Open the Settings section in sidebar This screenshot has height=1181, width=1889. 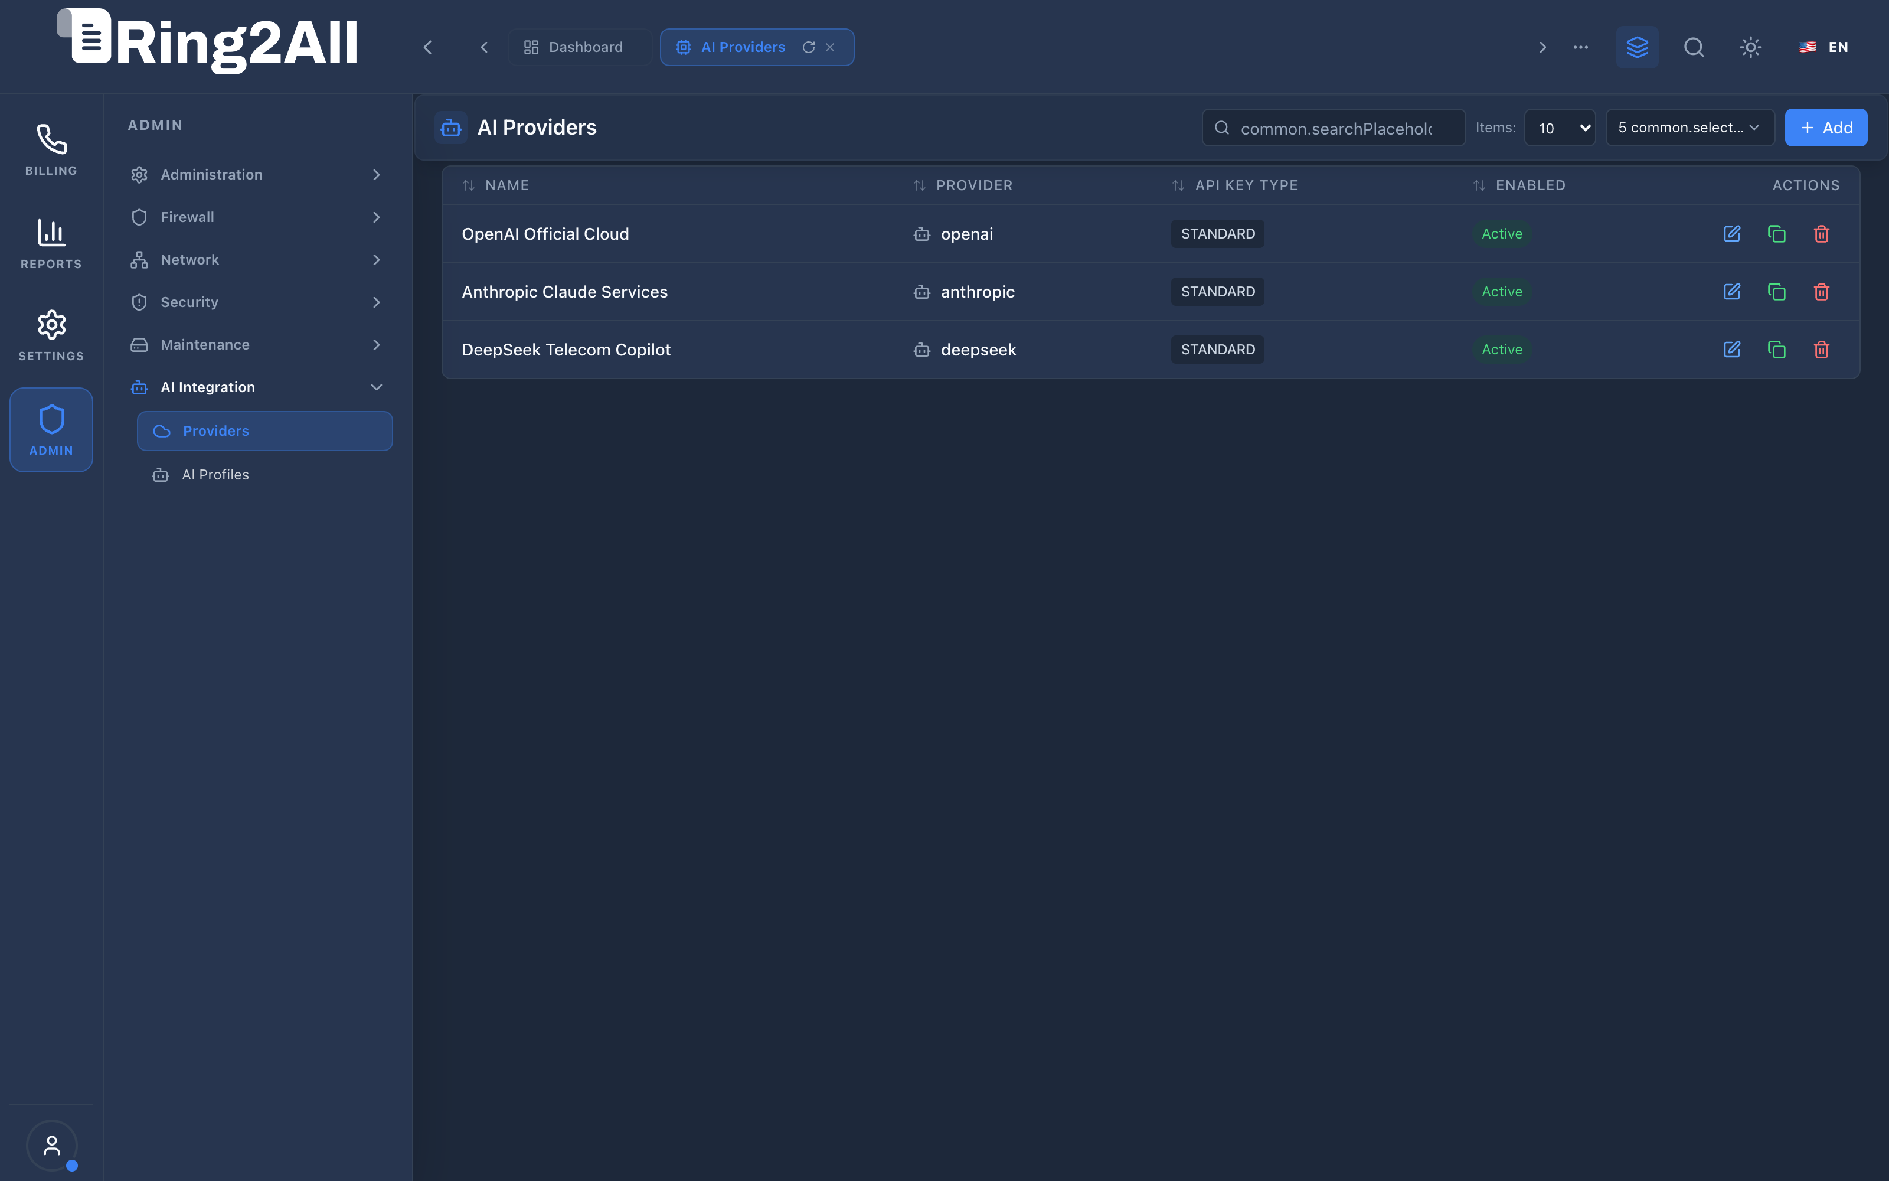51,336
